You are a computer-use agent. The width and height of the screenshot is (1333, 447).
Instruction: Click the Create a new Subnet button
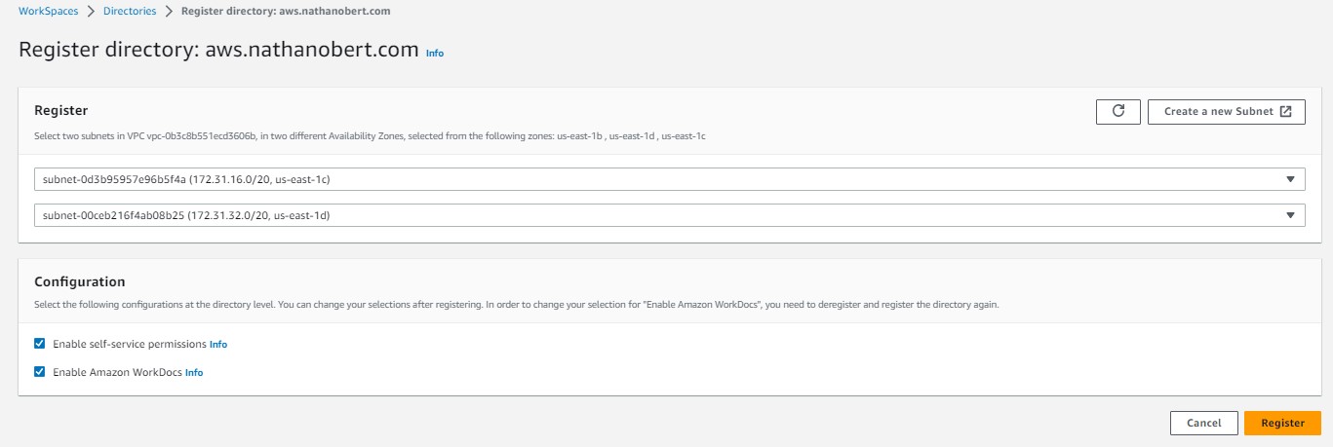(1227, 111)
